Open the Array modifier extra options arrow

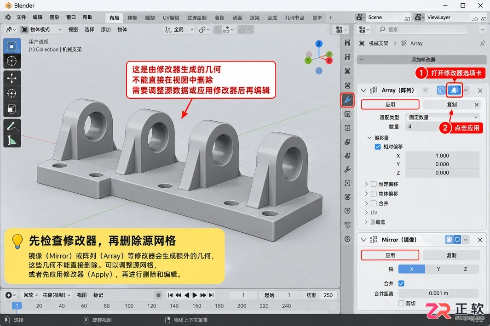pyautogui.click(x=466, y=90)
